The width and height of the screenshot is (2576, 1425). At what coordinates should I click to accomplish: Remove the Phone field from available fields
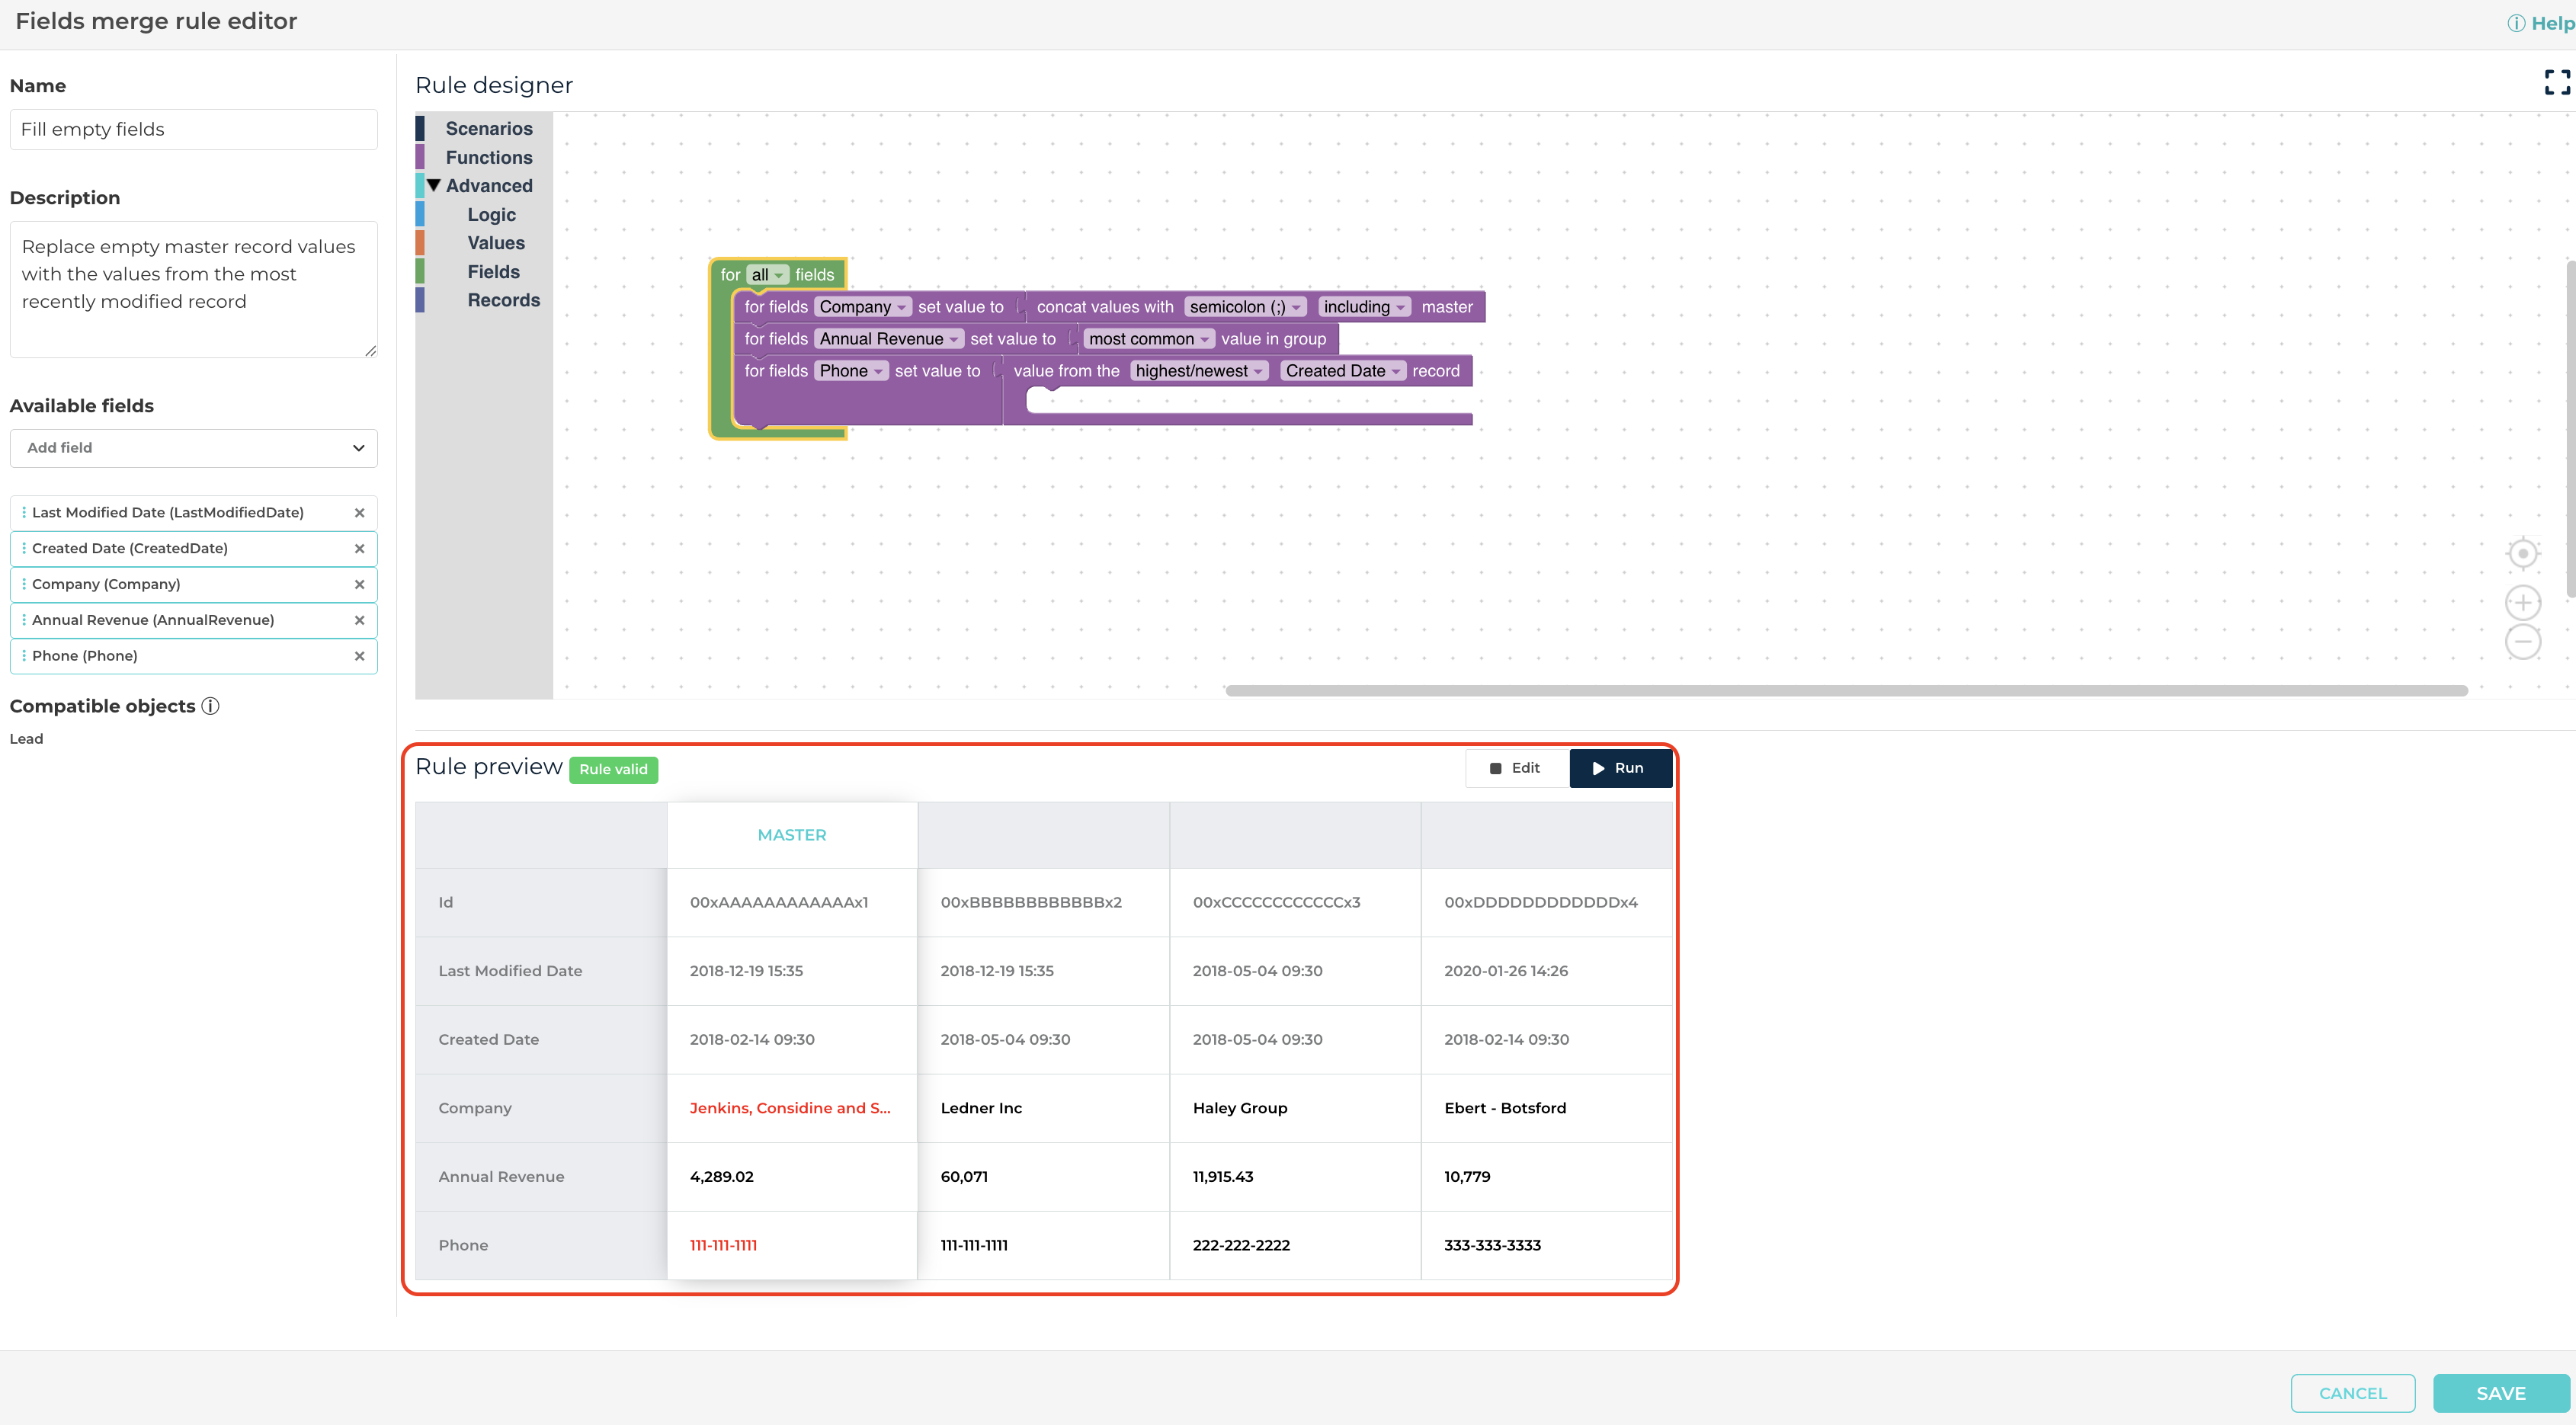[x=359, y=656]
